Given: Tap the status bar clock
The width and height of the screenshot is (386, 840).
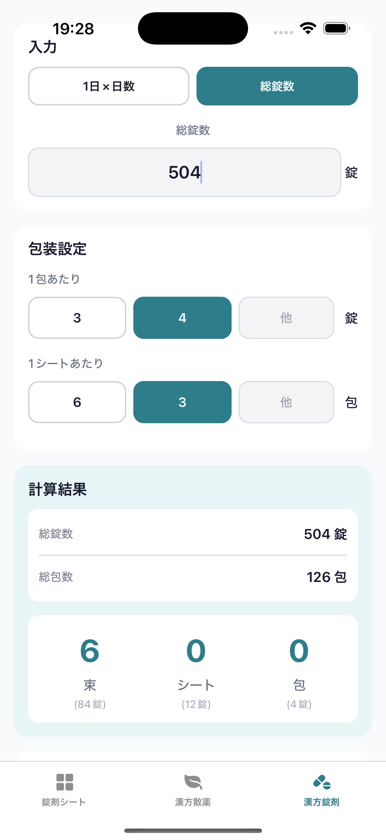Looking at the screenshot, I should [73, 29].
